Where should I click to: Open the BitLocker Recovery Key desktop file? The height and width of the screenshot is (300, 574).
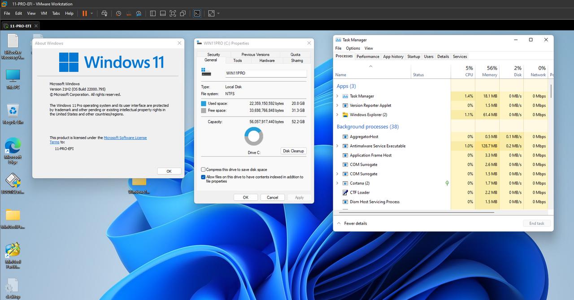tap(13, 47)
